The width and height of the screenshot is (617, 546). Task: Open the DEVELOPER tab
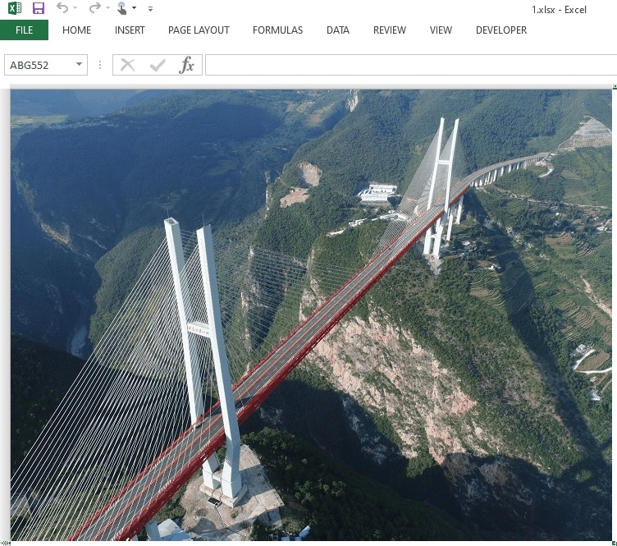click(x=500, y=30)
